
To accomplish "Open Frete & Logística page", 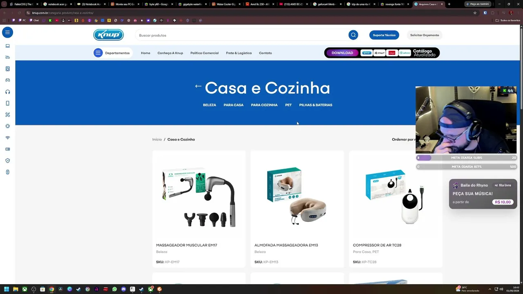I will pos(239,53).
